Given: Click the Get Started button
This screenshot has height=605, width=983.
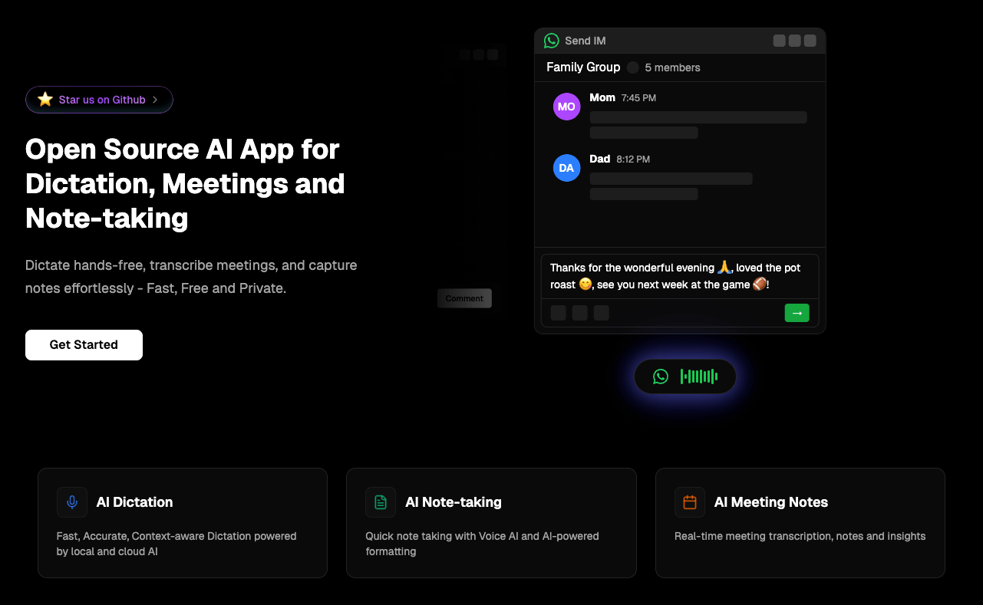Looking at the screenshot, I should coord(84,345).
